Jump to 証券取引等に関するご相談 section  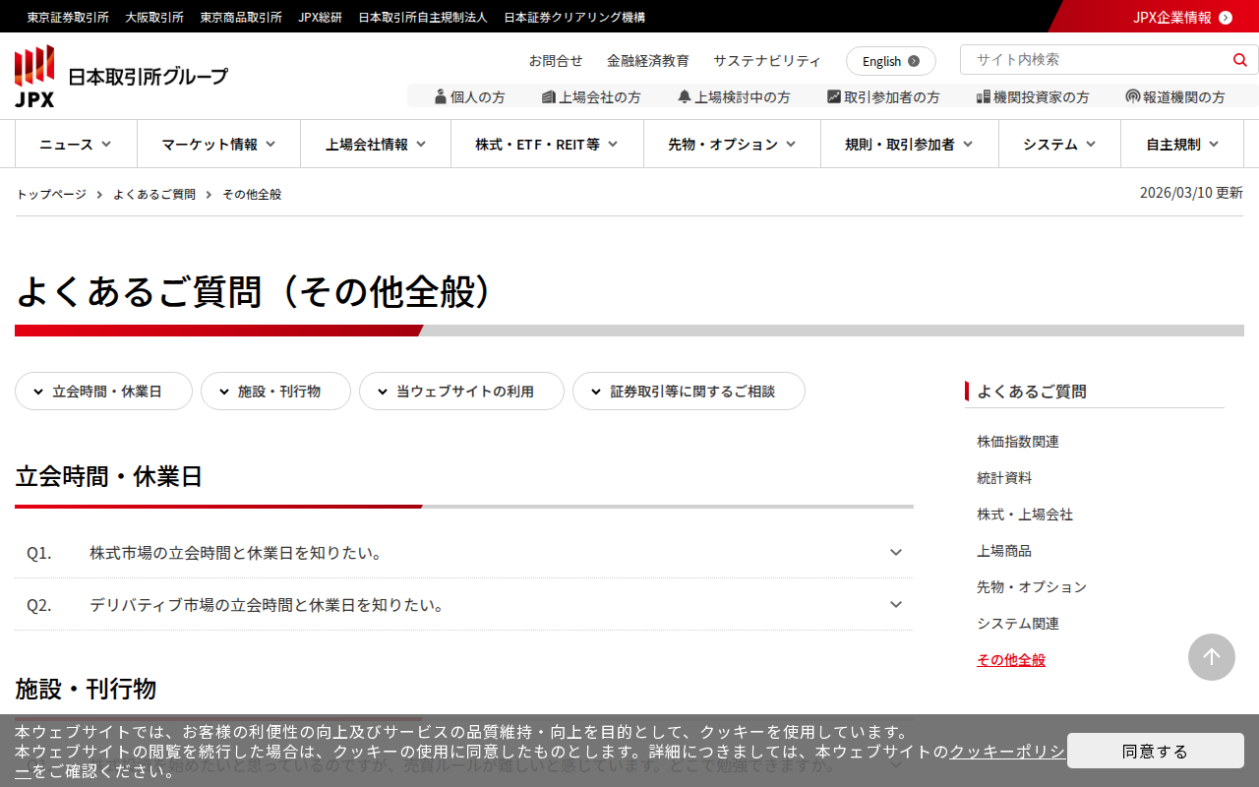tap(689, 392)
